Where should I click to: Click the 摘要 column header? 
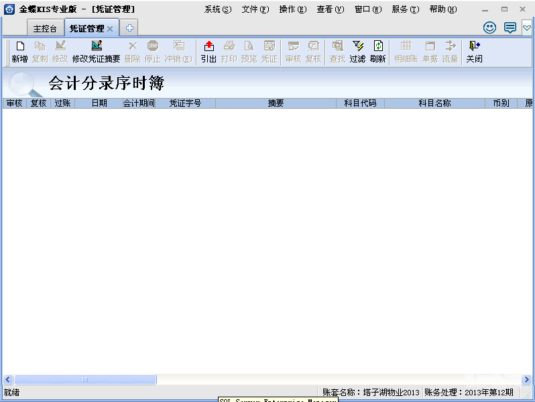(x=276, y=103)
